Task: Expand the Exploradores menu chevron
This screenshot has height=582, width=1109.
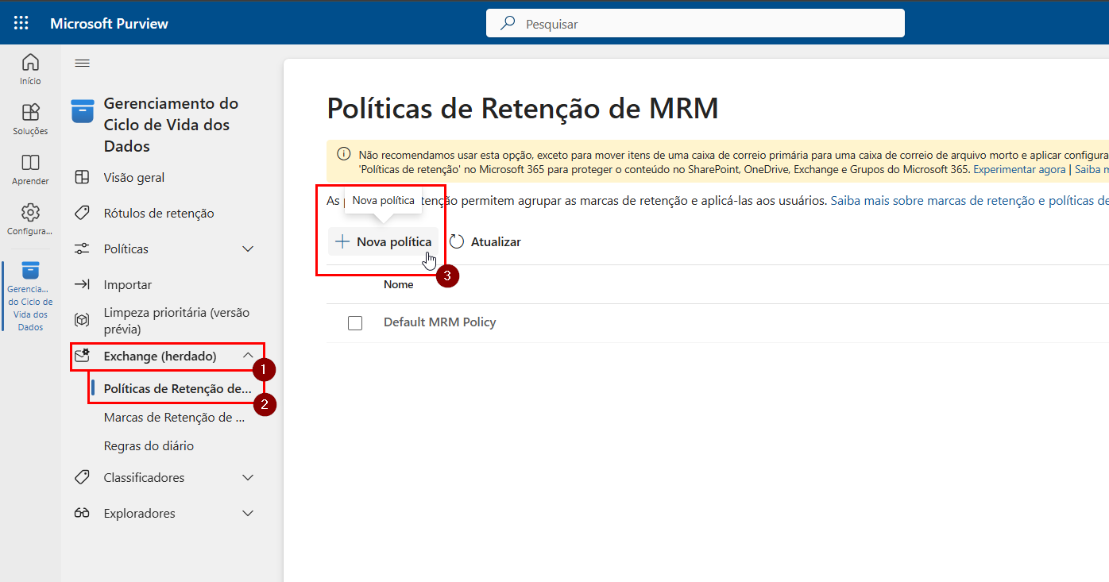Action: pos(248,514)
